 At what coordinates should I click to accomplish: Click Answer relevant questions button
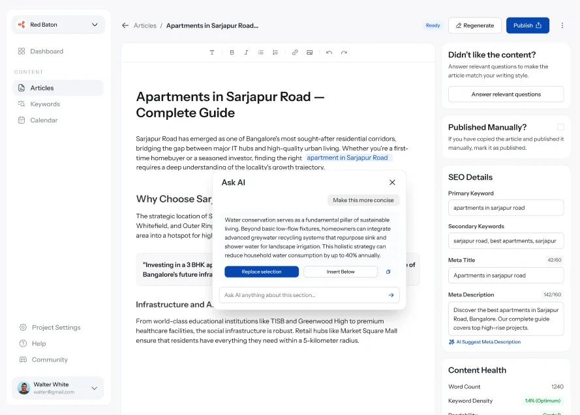[x=506, y=94]
